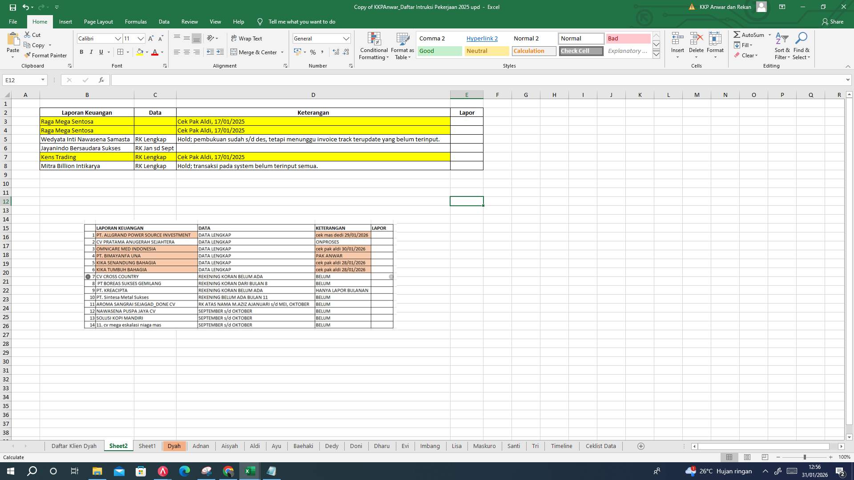Open Sort & Filter
The width and height of the screenshot is (854, 480).
(x=781, y=46)
